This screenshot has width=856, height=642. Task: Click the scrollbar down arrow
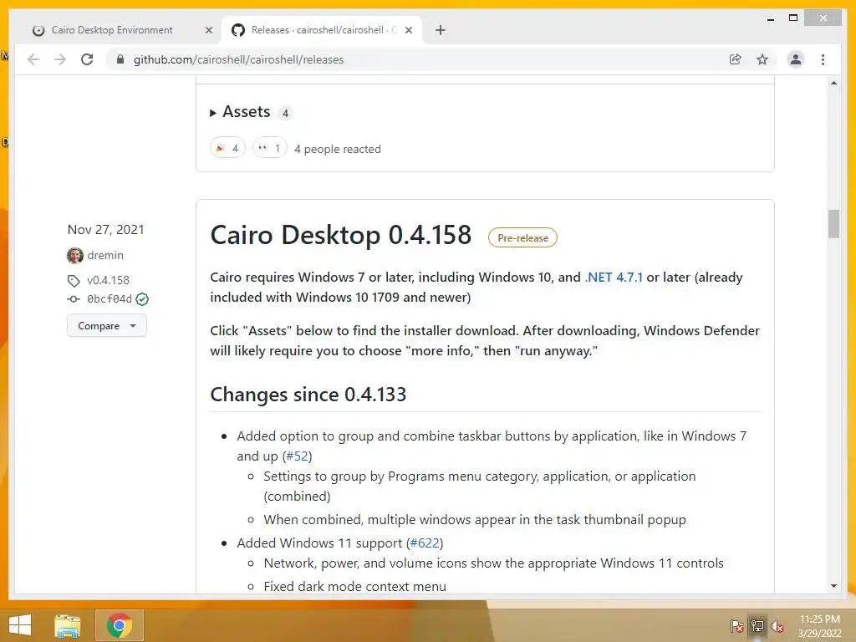[x=833, y=586]
